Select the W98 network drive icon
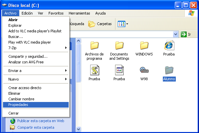The image size is (199, 133). click(144, 70)
